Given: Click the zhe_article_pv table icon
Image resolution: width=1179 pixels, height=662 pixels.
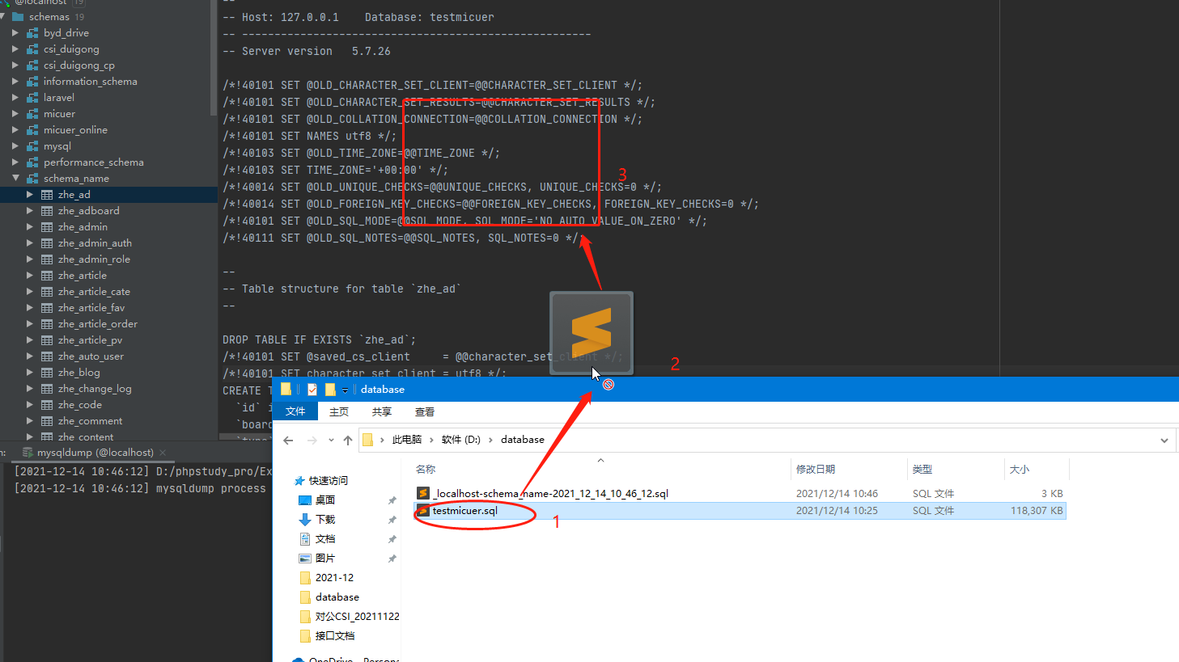Looking at the screenshot, I should coord(47,340).
